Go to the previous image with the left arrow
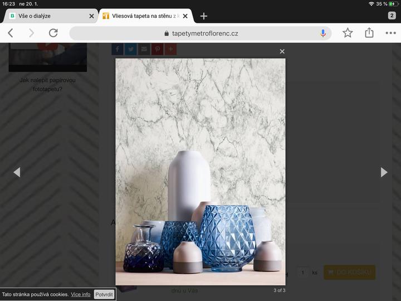The image size is (401, 301). click(x=17, y=172)
